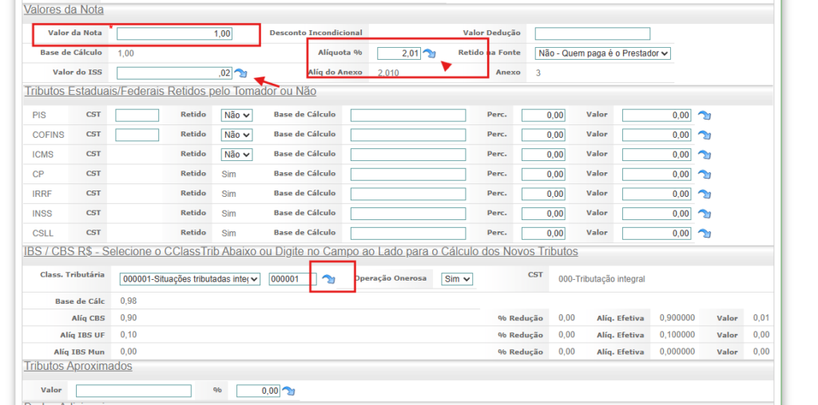Click the calculate arrow in the IRRF row
The width and height of the screenshot is (818, 405).
(x=704, y=194)
